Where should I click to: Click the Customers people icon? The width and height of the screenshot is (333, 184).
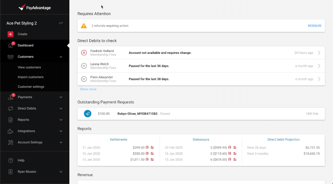pos(10,57)
